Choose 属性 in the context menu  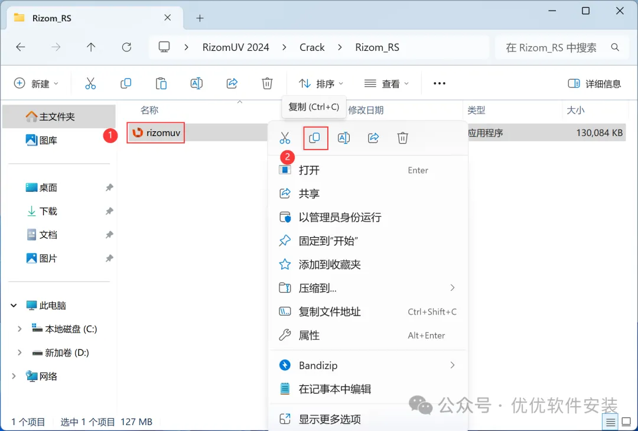tap(368, 335)
